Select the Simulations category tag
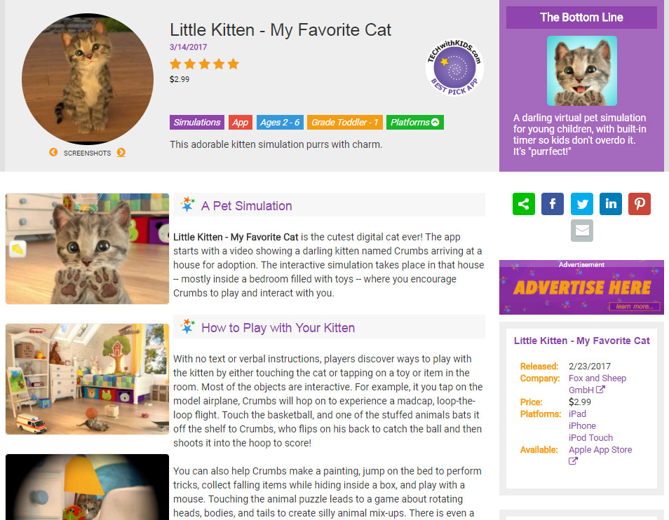669x520 pixels. click(196, 123)
